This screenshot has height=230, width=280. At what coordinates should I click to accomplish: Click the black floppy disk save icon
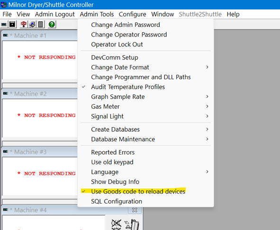point(12,24)
